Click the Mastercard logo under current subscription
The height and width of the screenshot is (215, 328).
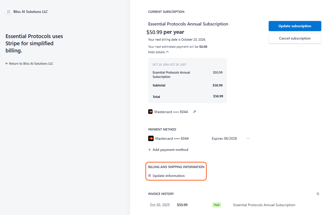click(151, 112)
